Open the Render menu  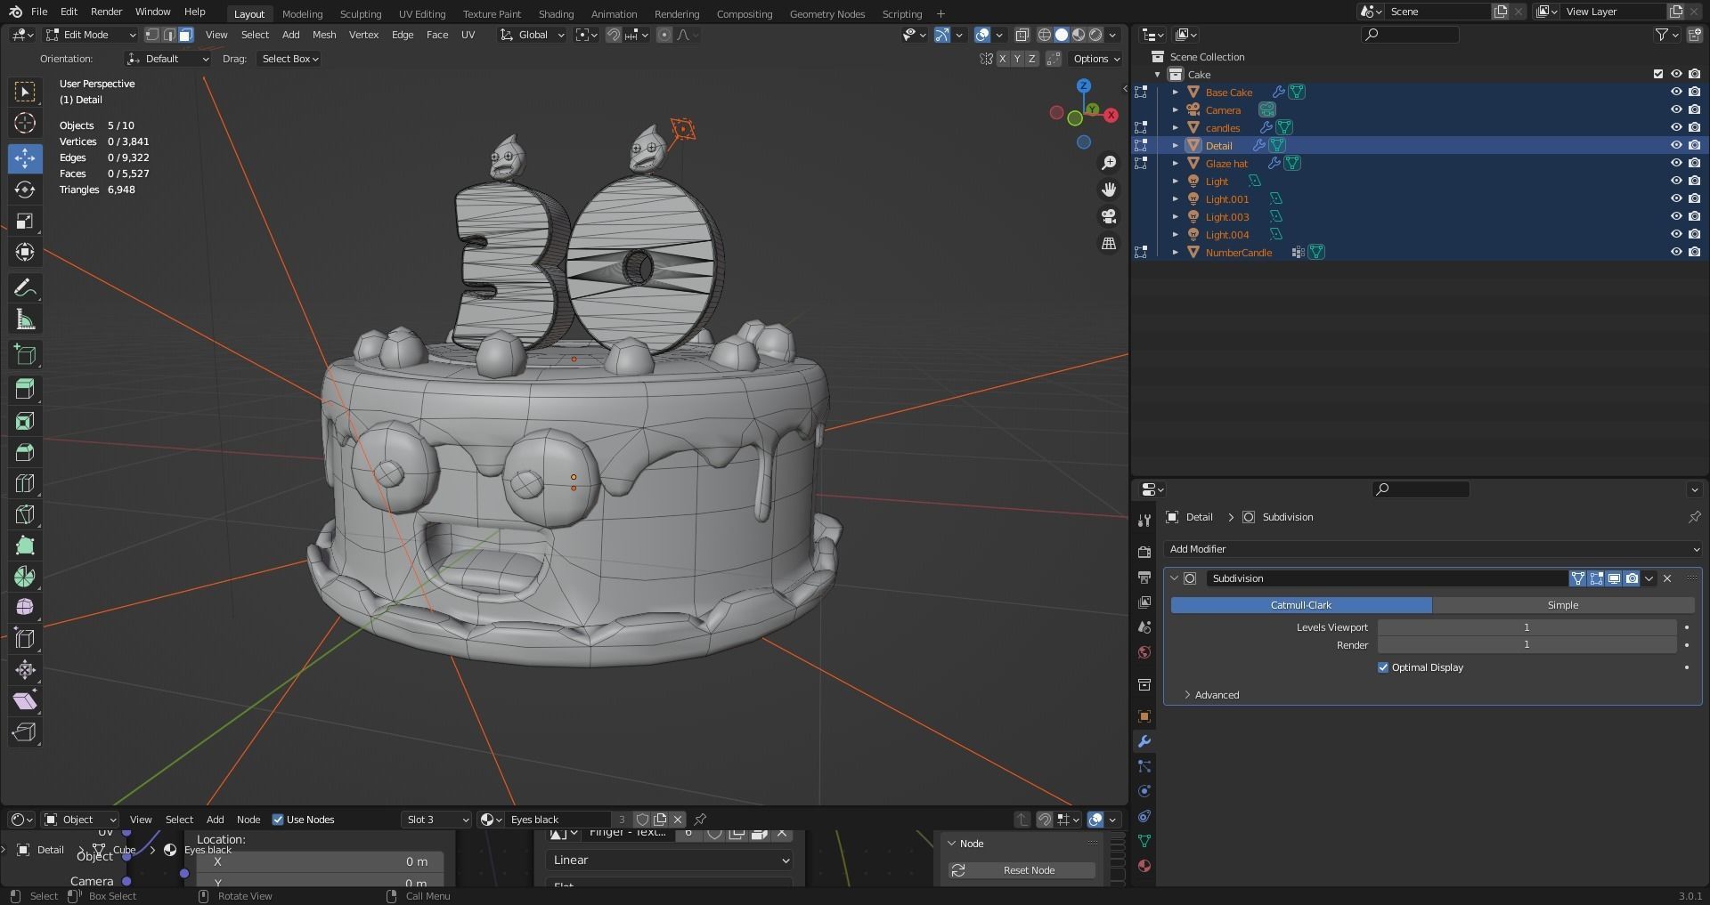(106, 12)
